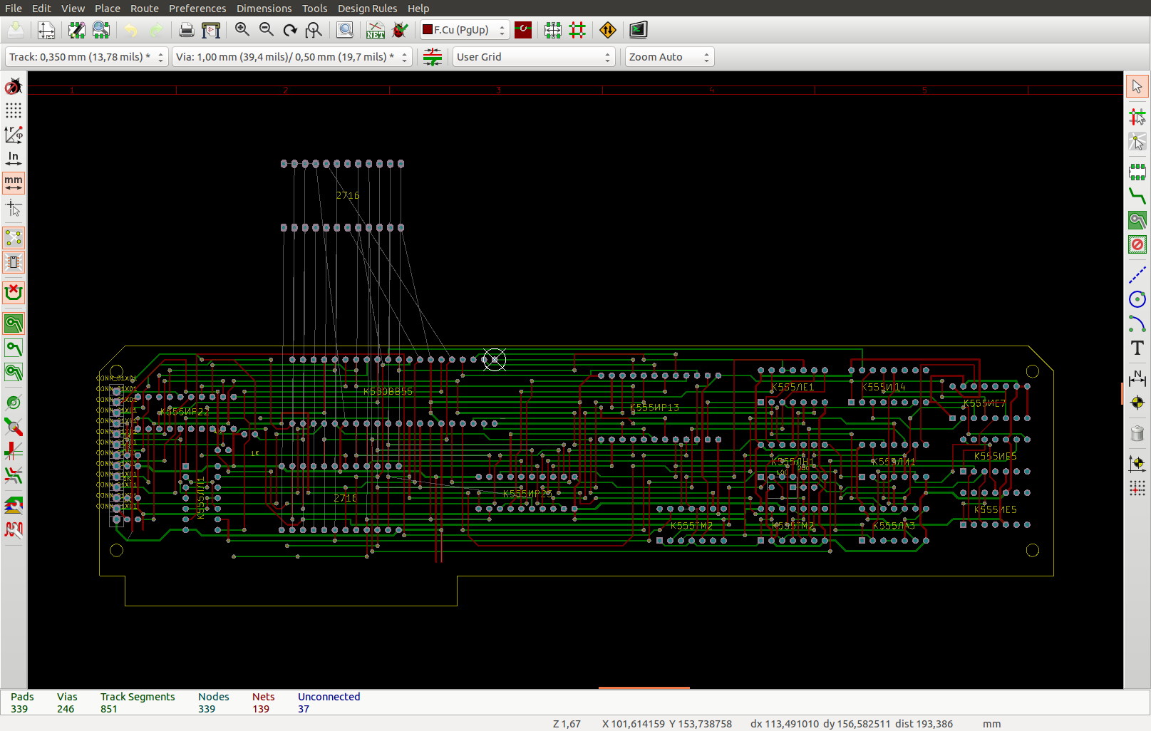Click the K555ИР13 chip label on board
Screen dimensions: 1151x731
(x=654, y=408)
